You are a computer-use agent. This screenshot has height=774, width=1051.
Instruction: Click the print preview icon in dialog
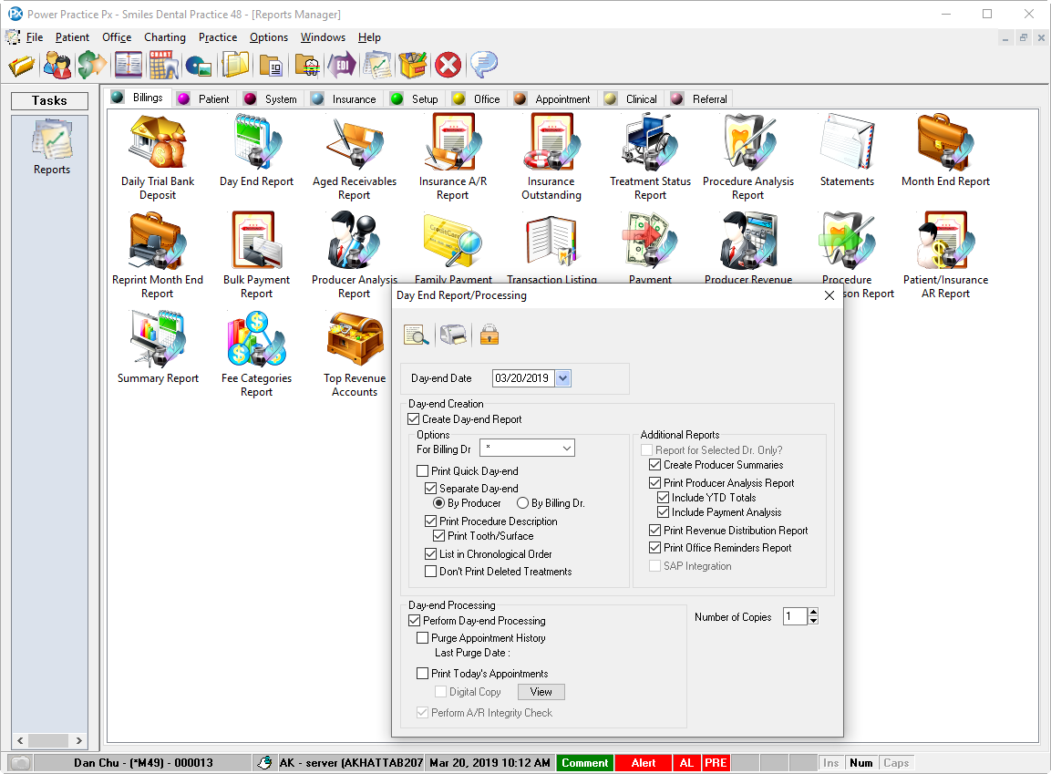(x=416, y=335)
